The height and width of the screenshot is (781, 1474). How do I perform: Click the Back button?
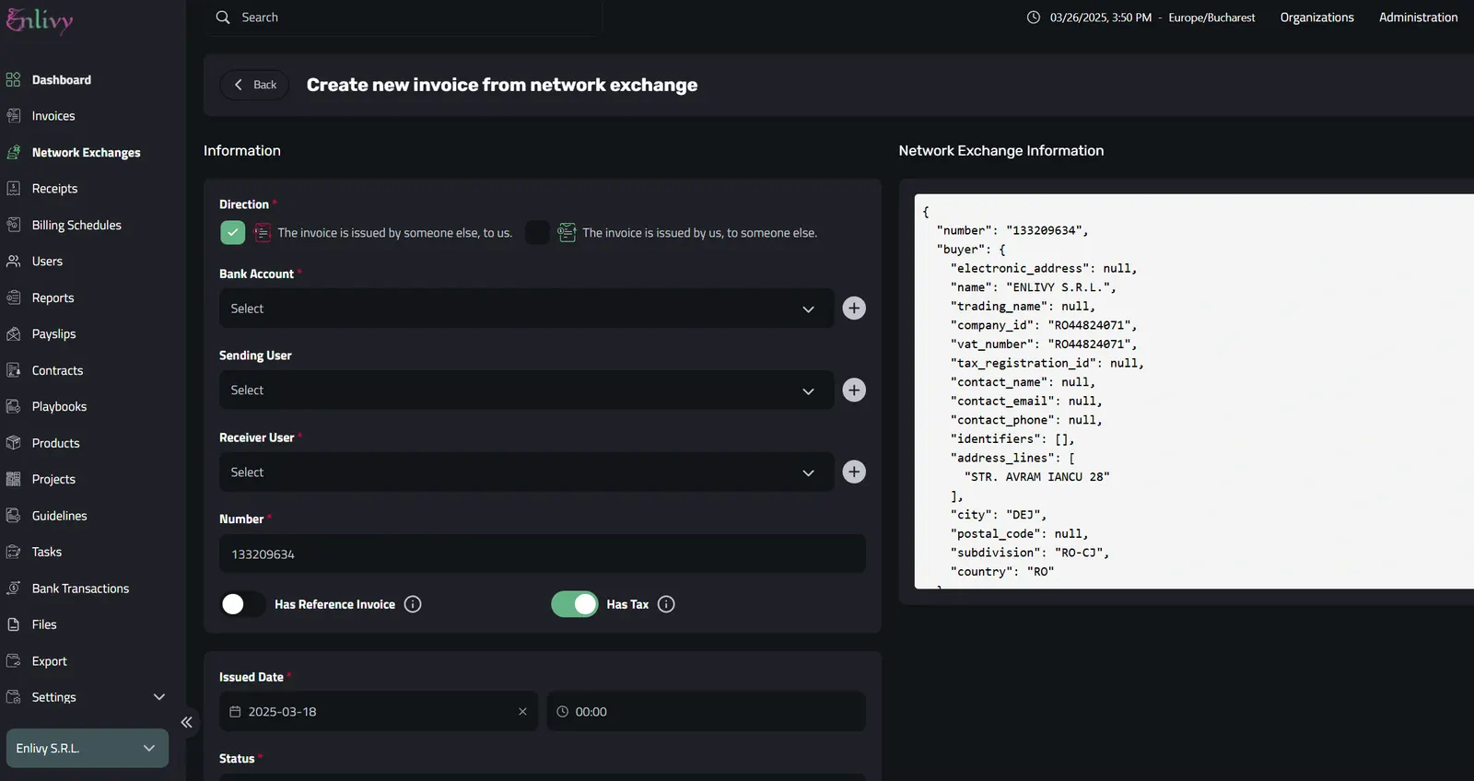(254, 85)
